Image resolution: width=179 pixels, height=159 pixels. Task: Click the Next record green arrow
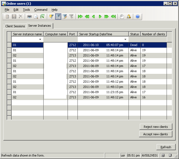click(100, 17)
